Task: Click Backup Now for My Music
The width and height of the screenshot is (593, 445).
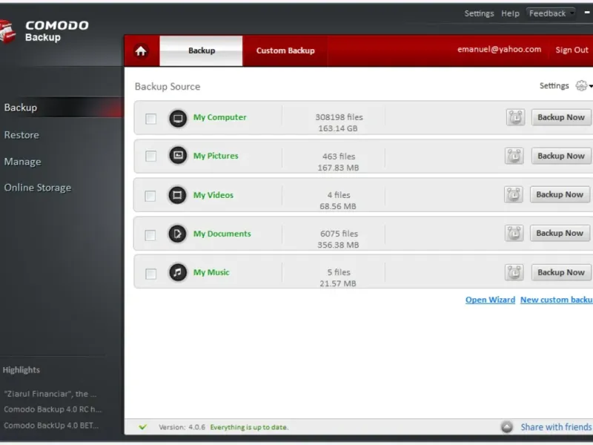Action: point(561,272)
